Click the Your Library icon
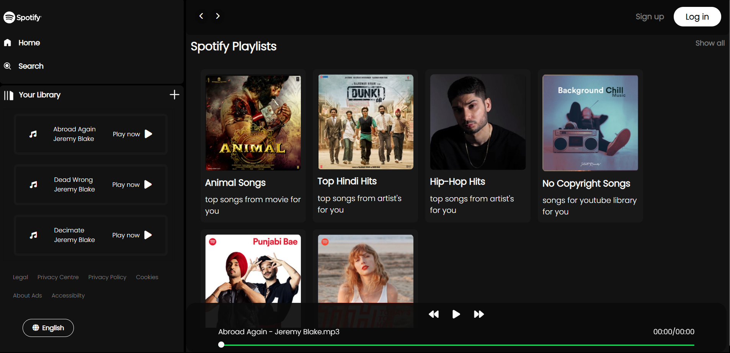Image resolution: width=730 pixels, height=353 pixels. [x=9, y=95]
